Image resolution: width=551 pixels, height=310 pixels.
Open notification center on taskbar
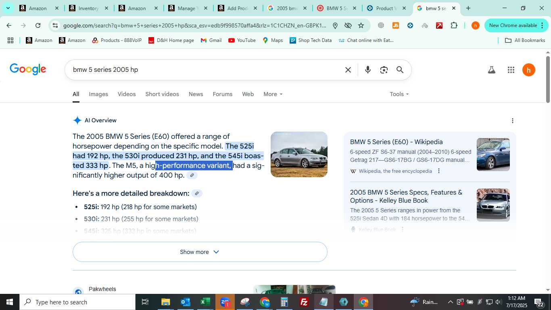coord(539,302)
